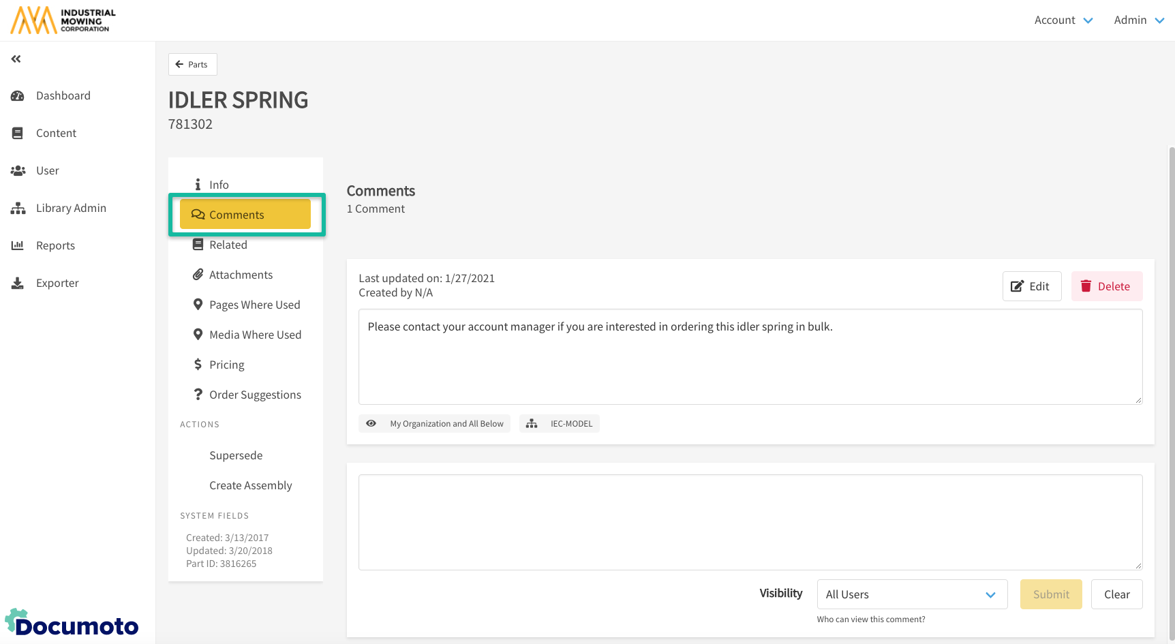Delete the existing comment
This screenshot has width=1175, height=644.
point(1106,286)
